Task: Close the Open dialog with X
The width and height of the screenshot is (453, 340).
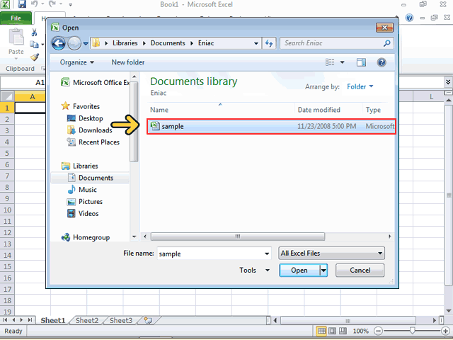Action: (x=384, y=28)
